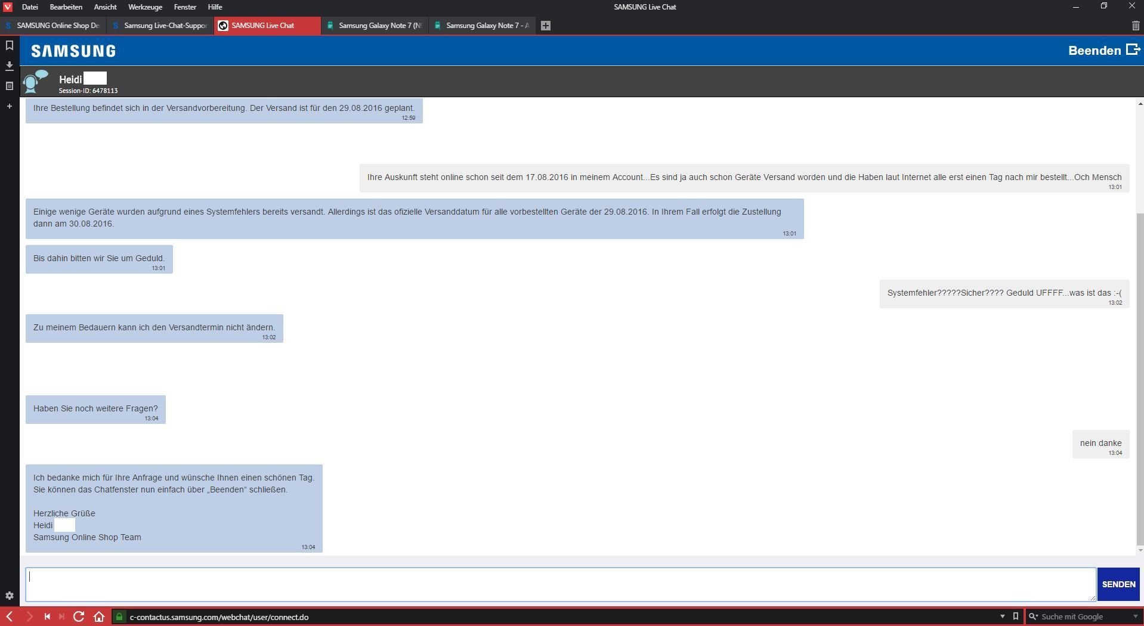
Task: Open the Datei menu
Action: 30,7
